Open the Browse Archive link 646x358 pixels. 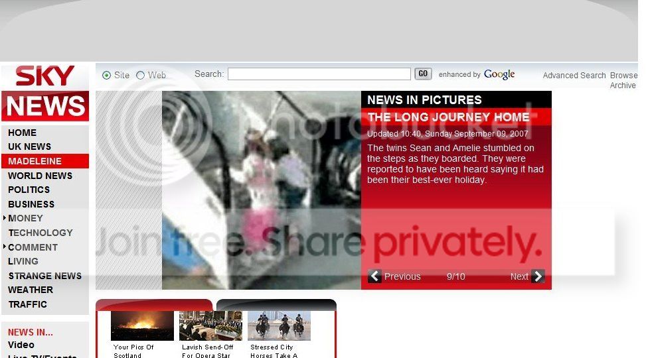click(x=623, y=80)
